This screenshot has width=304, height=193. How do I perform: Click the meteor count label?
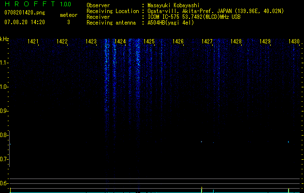point(69,15)
